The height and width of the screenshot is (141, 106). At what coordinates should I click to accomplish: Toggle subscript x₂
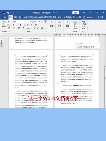(28, 25)
